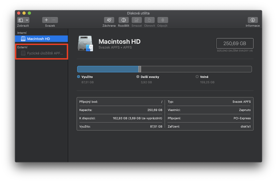The height and width of the screenshot is (182, 277).
Task: Click the Odpojit unmount icon
Action: point(162,20)
